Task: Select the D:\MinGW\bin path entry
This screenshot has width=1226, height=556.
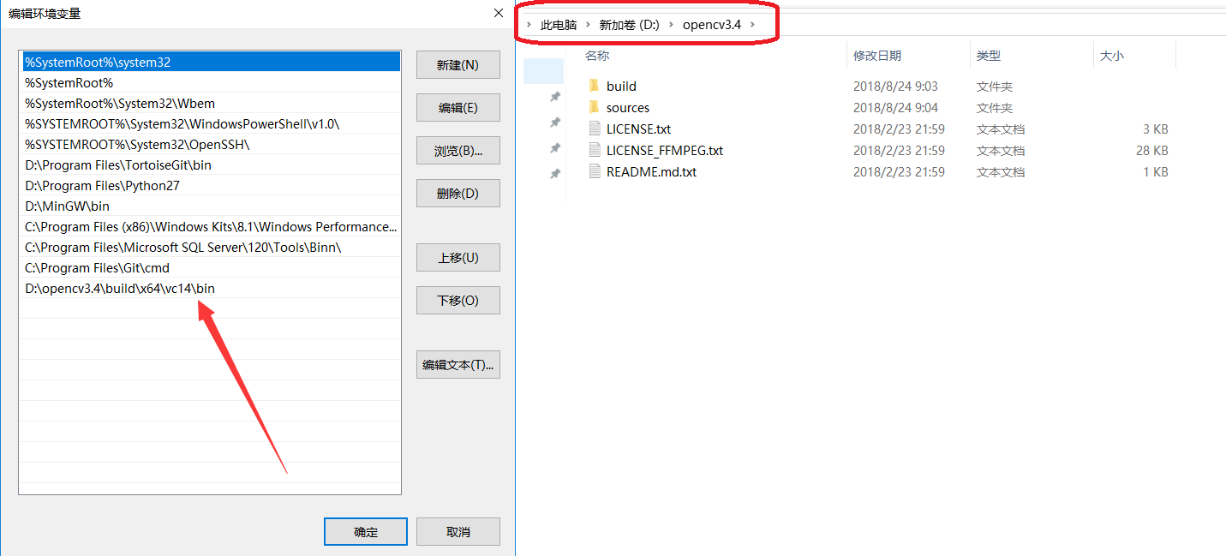Action: pyautogui.click(x=68, y=206)
